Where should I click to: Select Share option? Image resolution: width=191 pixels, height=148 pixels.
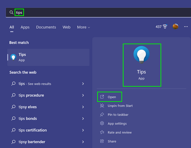click(x=112, y=141)
